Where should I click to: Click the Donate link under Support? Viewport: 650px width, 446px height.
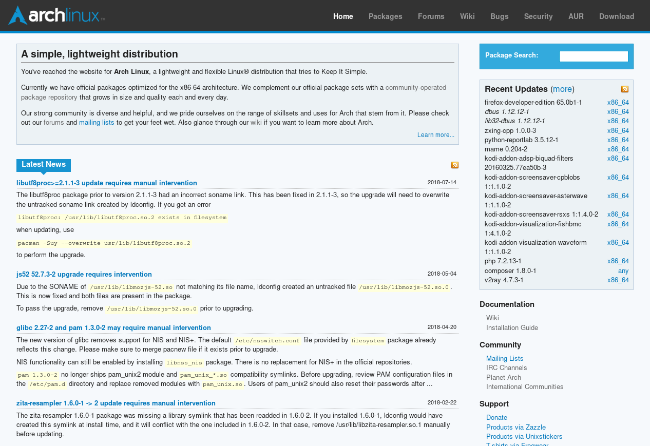coord(496,418)
